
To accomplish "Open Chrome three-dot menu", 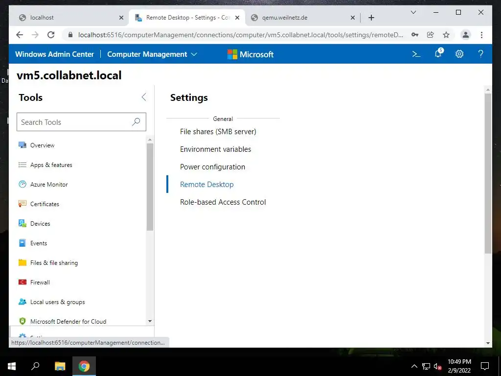I will [x=481, y=35].
